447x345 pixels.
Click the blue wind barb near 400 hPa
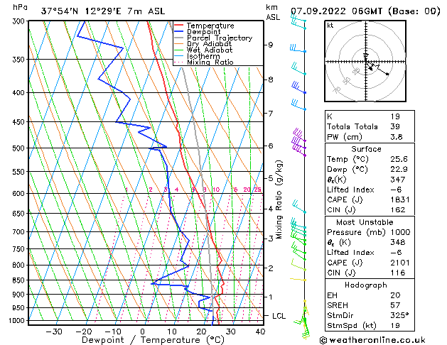(298, 88)
